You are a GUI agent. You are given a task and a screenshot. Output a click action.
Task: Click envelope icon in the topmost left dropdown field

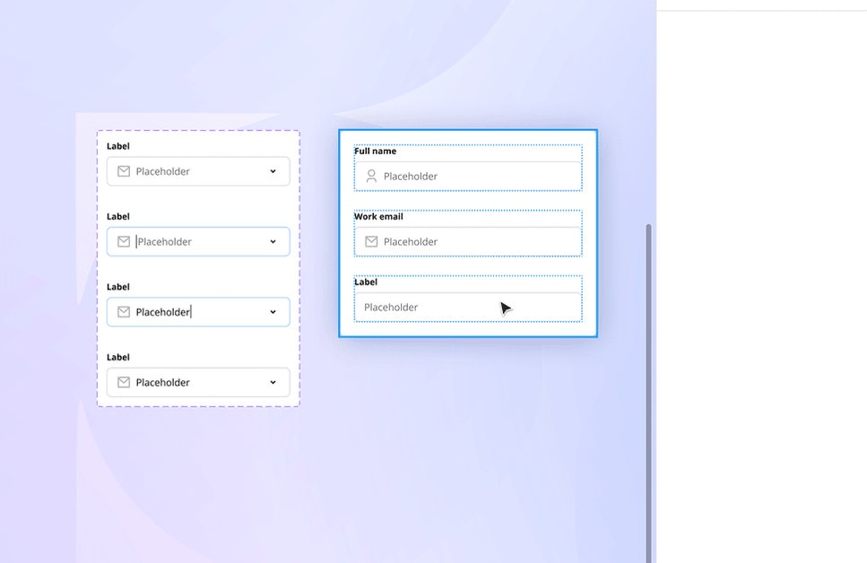tap(124, 171)
